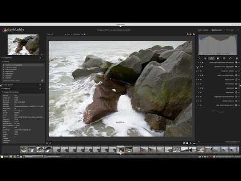This screenshot has width=241, height=181.
Task: Open taskbar start menu button
Action: pos(5,157)
